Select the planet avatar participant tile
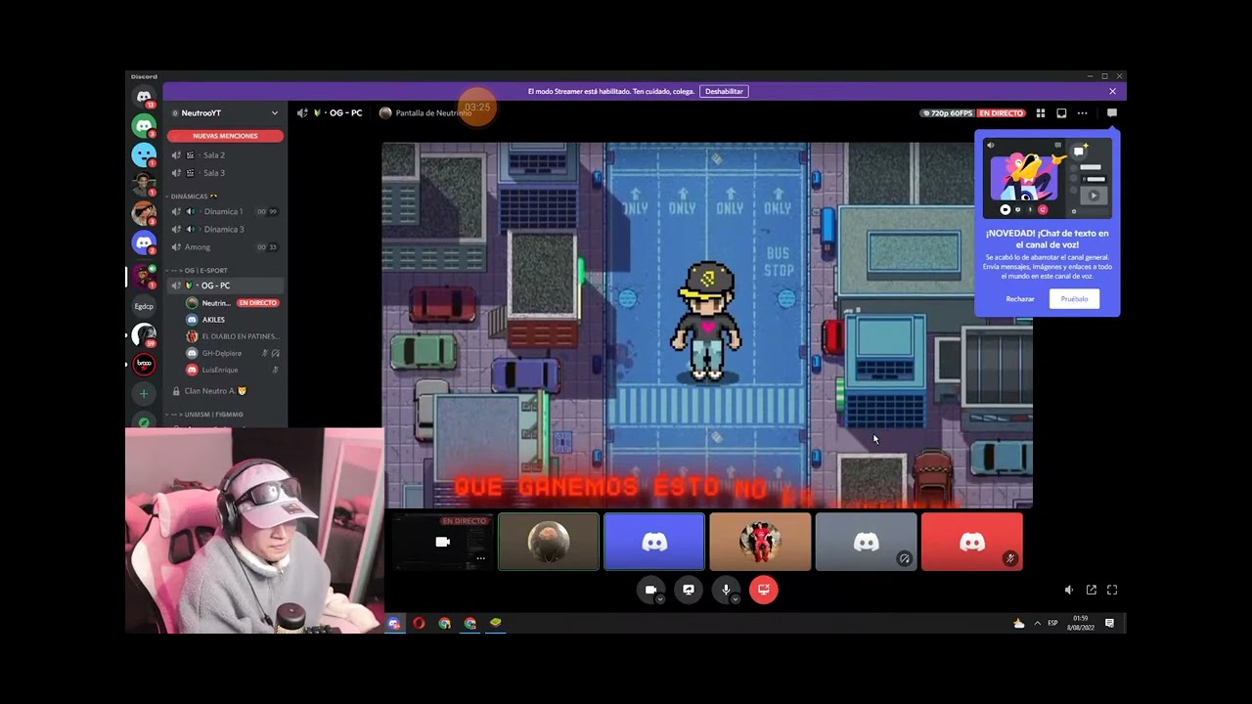 (549, 542)
